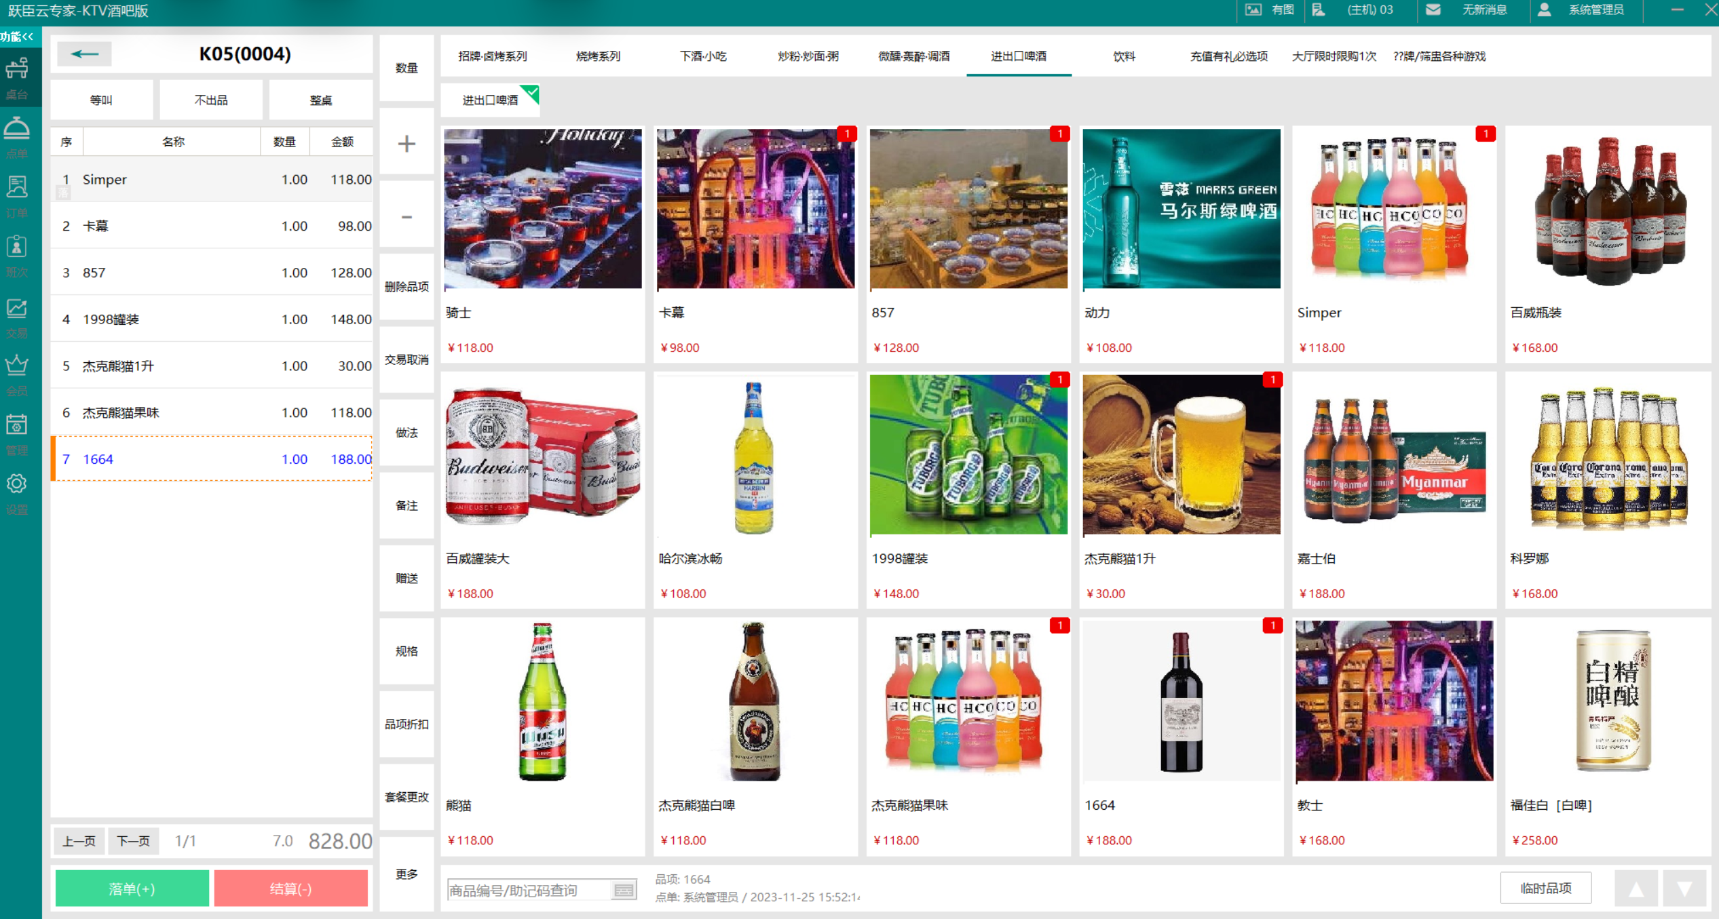The height and width of the screenshot is (919, 1719).
Task: Toggle the 进出口啤酒 subcategory filter
Action: (x=490, y=100)
